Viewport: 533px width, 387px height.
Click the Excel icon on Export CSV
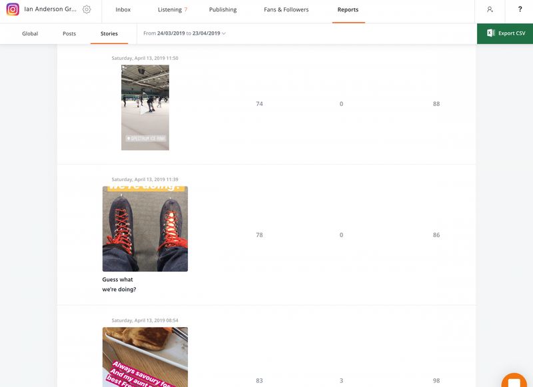coord(490,33)
